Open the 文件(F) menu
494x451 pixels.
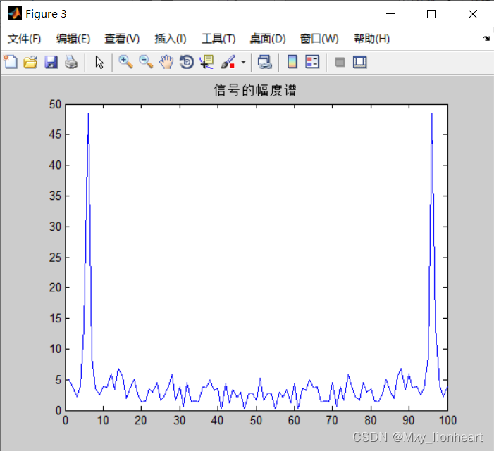[24, 39]
